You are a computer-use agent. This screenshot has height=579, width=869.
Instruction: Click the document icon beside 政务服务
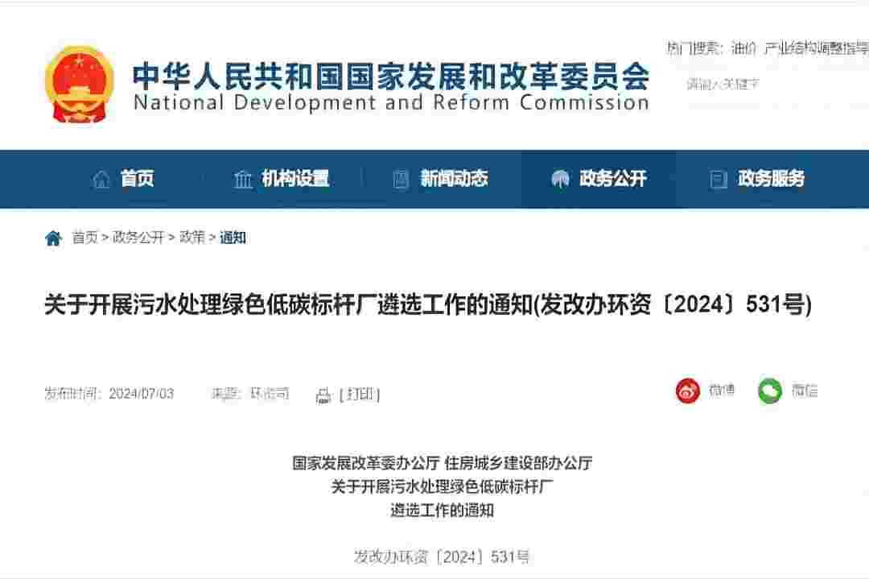[x=719, y=179]
